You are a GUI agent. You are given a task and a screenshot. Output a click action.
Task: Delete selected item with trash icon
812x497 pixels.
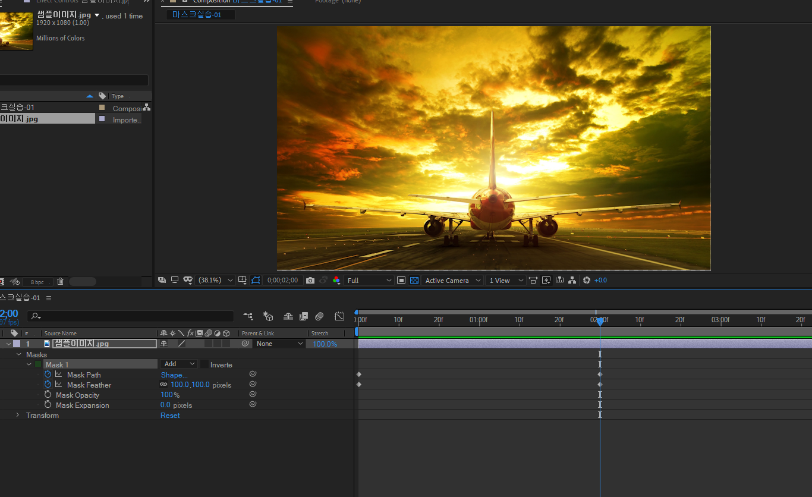(x=60, y=282)
